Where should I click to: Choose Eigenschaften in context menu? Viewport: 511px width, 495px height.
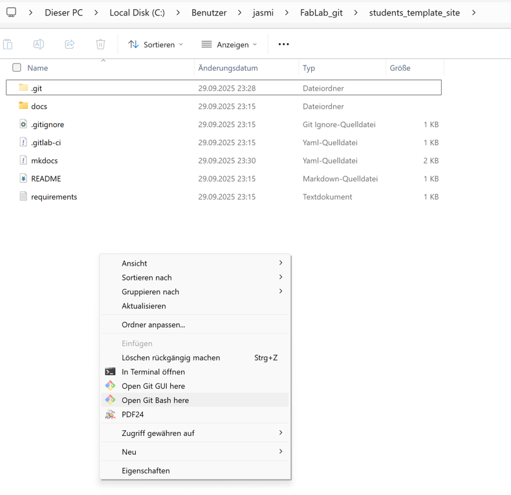coord(195,470)
